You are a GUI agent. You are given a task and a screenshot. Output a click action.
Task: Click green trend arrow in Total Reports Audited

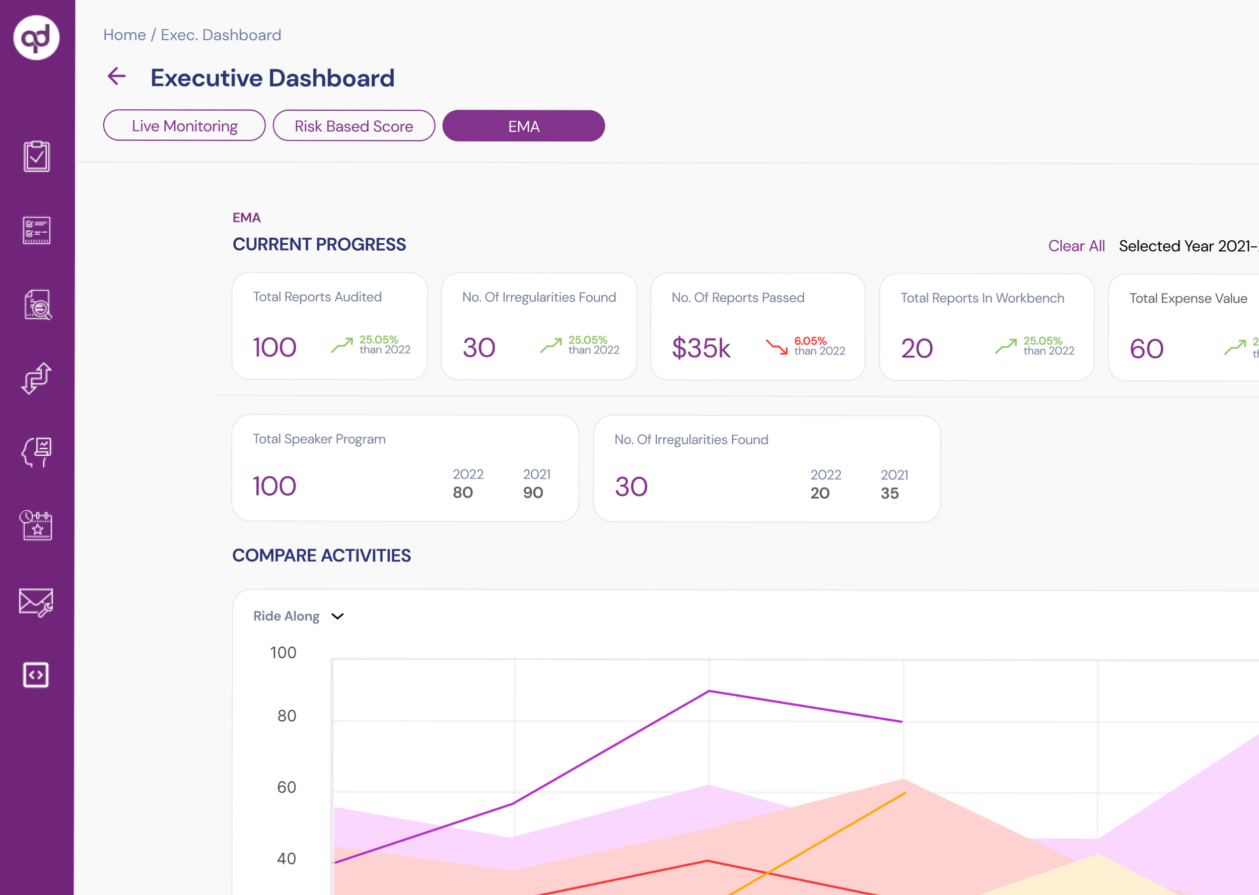pos(342,346)
